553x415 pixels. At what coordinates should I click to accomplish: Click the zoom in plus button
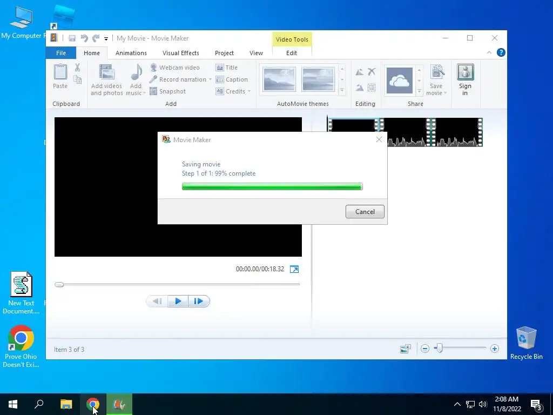point(495,349)
